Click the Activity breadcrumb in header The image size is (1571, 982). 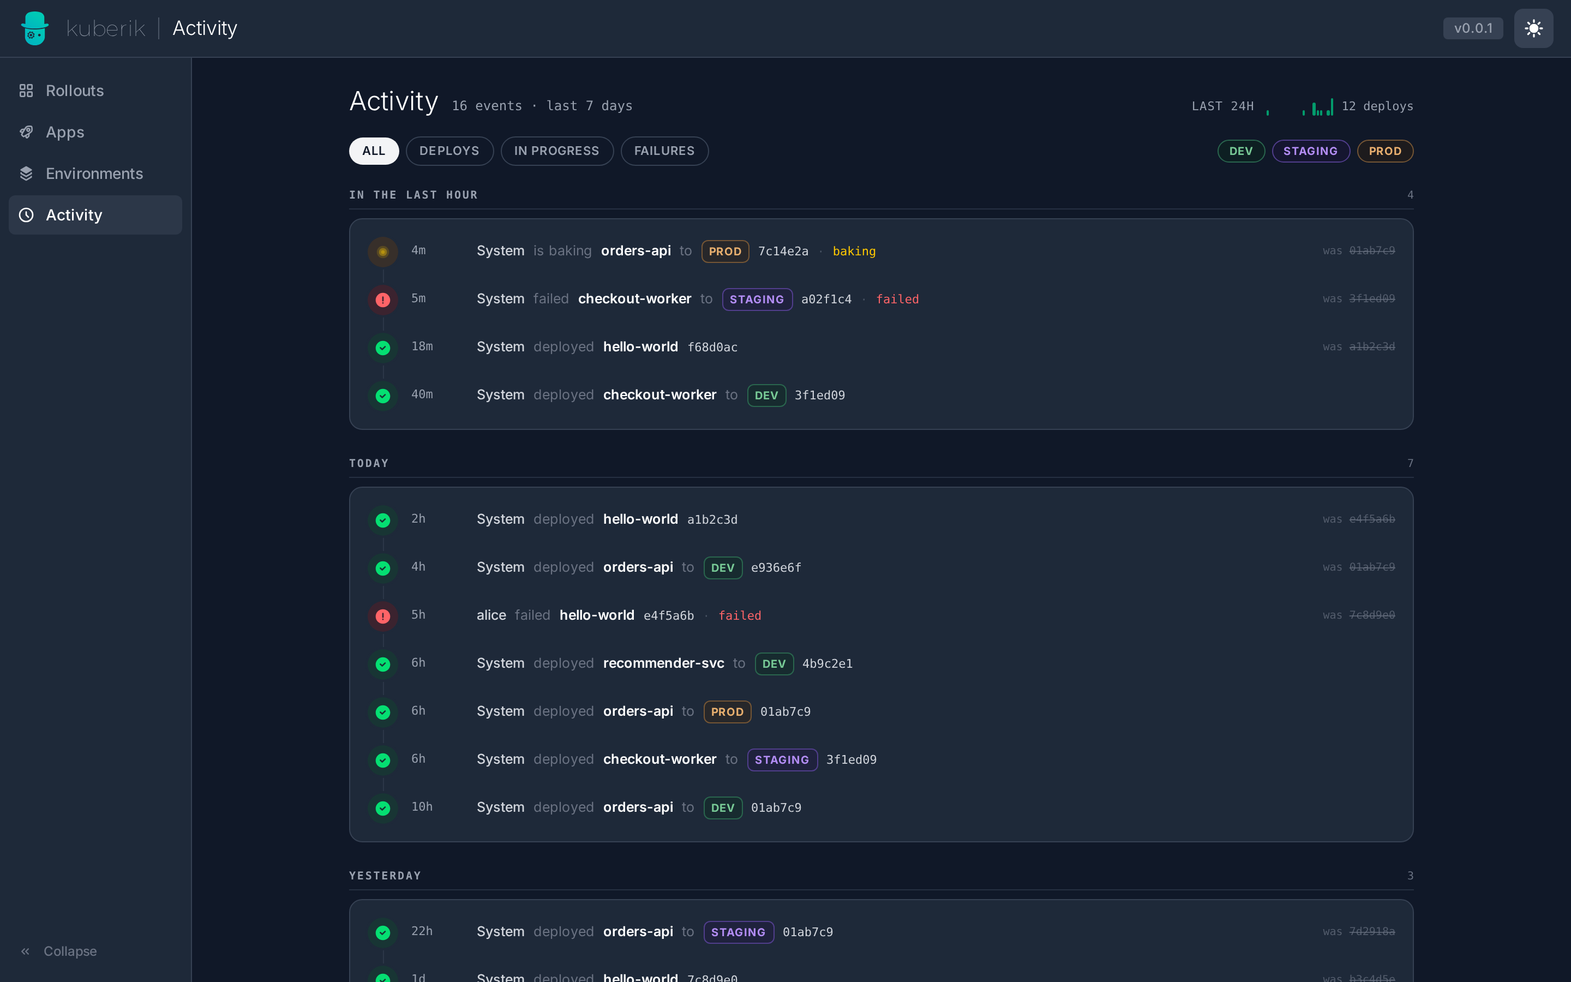click(205, 28)
